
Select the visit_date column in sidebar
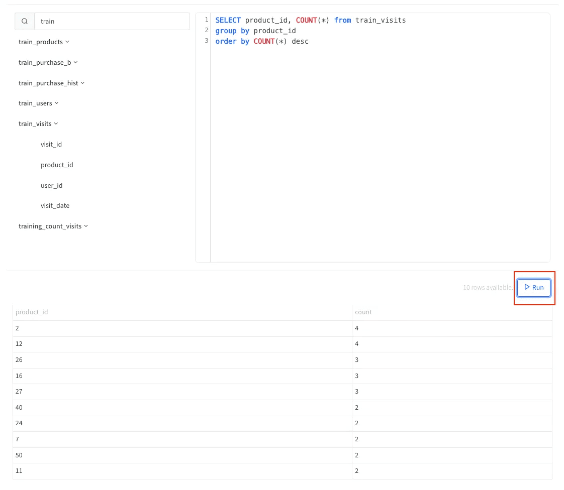tap(55, 205)
